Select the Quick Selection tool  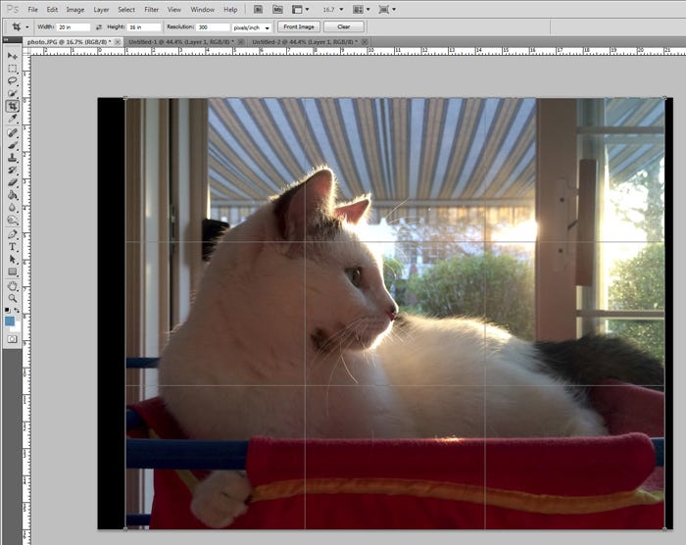pos(12,93)
